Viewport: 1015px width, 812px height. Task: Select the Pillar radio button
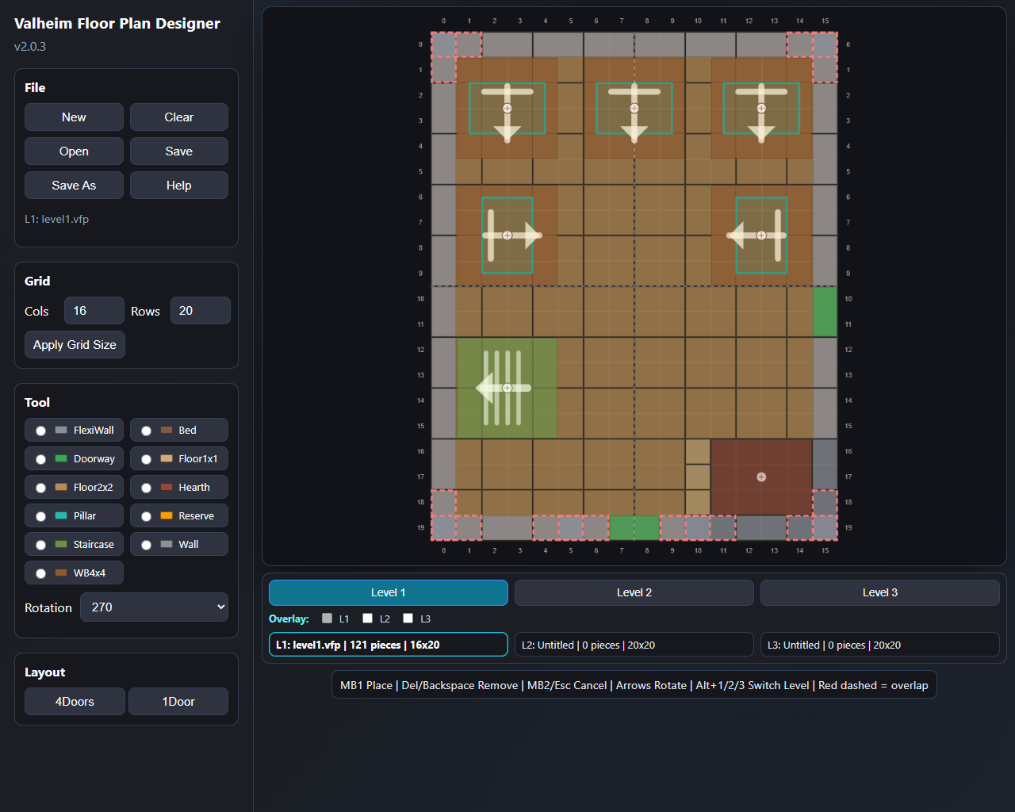pos(40,516)
